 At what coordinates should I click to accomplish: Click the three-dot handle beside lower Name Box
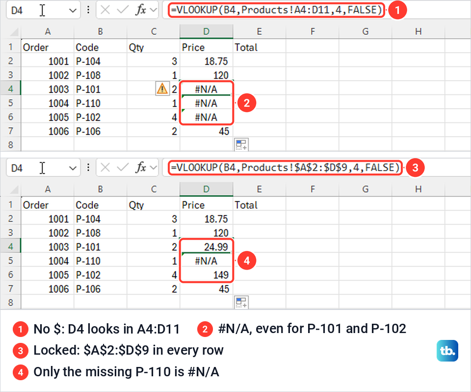88,168
